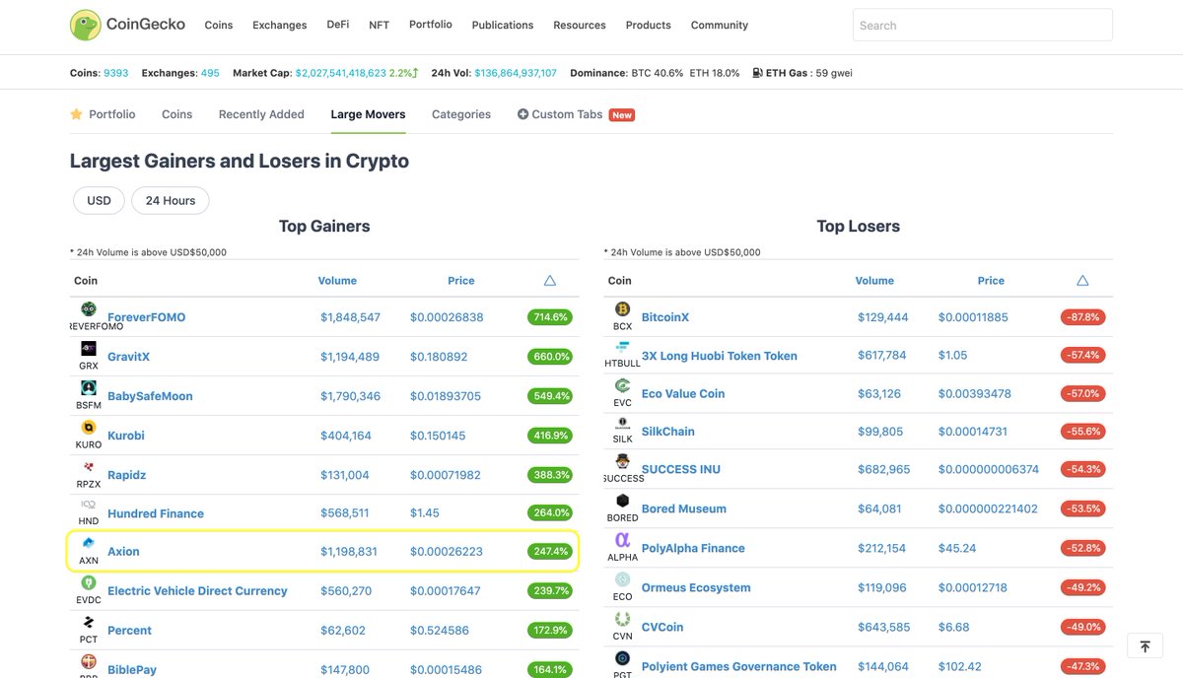This screenshot has height=678, width=1183.
Task: Click the star icon next to Portfolio tab
Action: point(76,113)
